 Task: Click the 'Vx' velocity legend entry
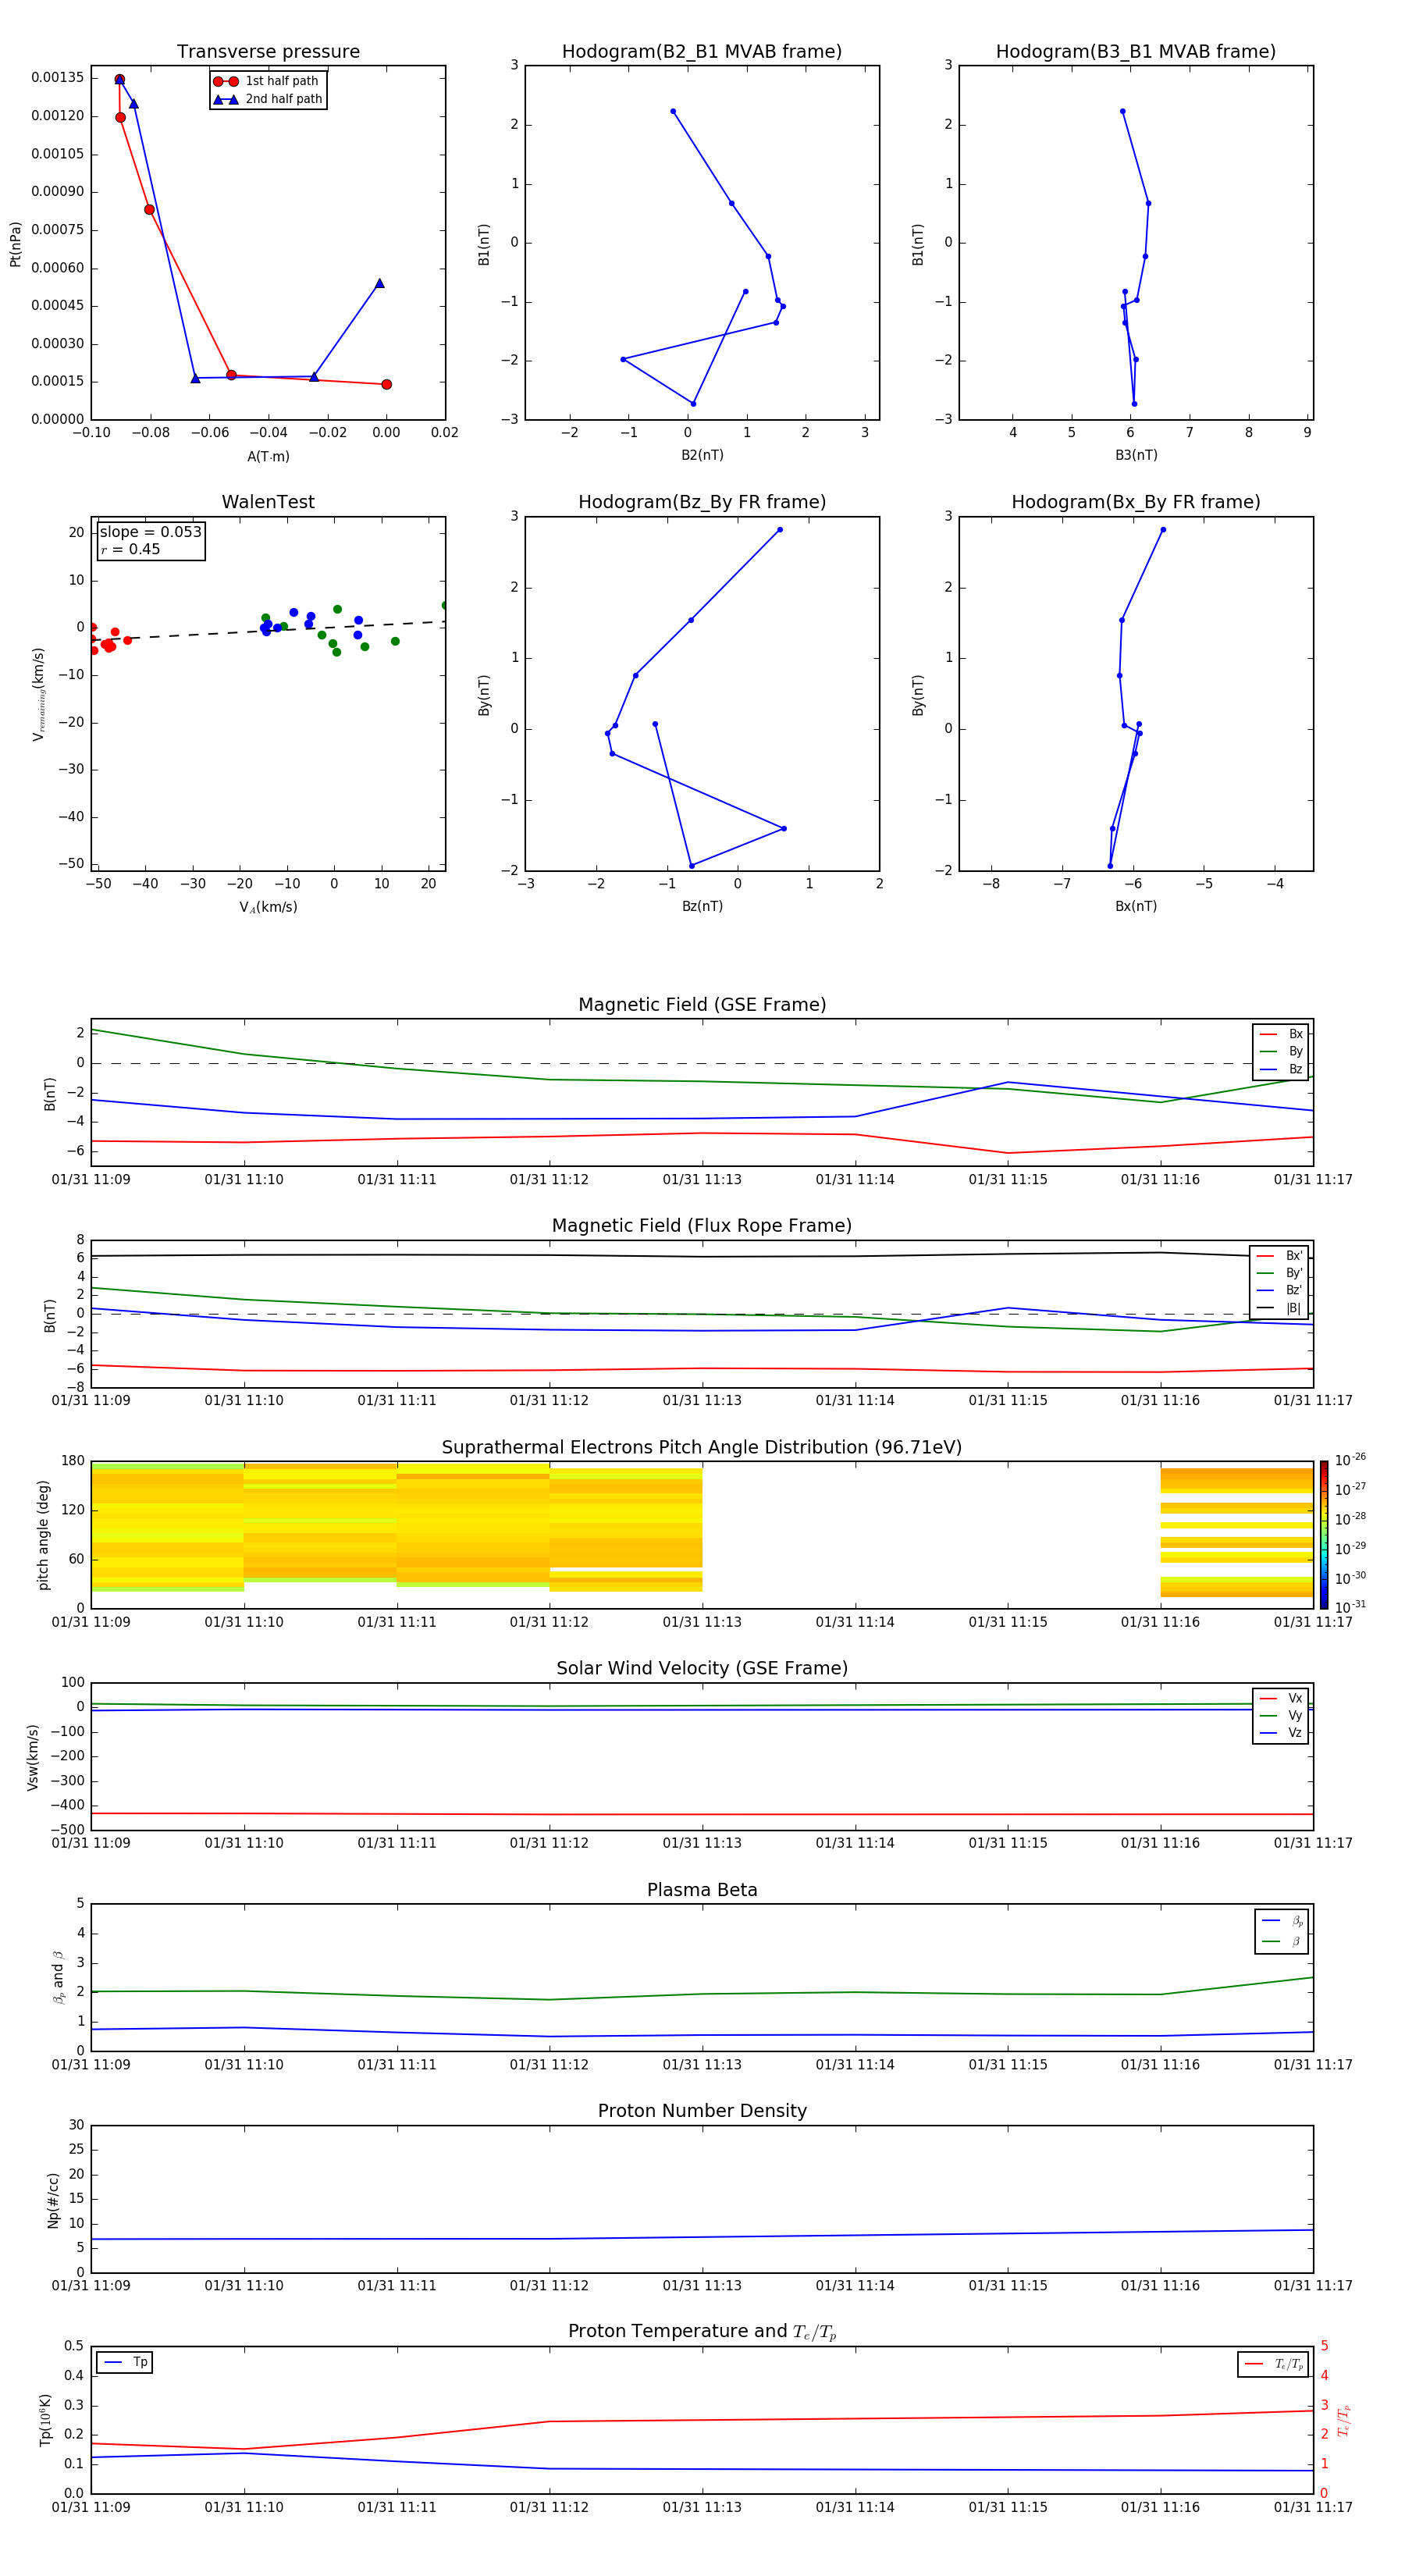(1281, 1698)
